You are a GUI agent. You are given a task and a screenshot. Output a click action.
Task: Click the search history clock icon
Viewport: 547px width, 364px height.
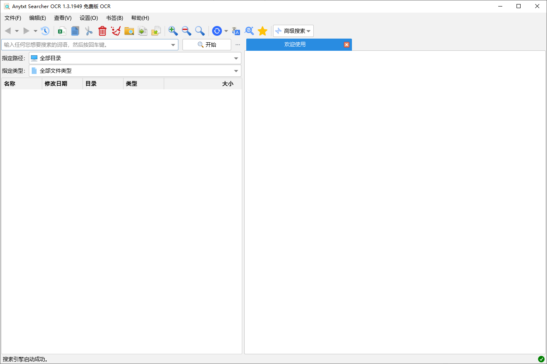point(45,31)
